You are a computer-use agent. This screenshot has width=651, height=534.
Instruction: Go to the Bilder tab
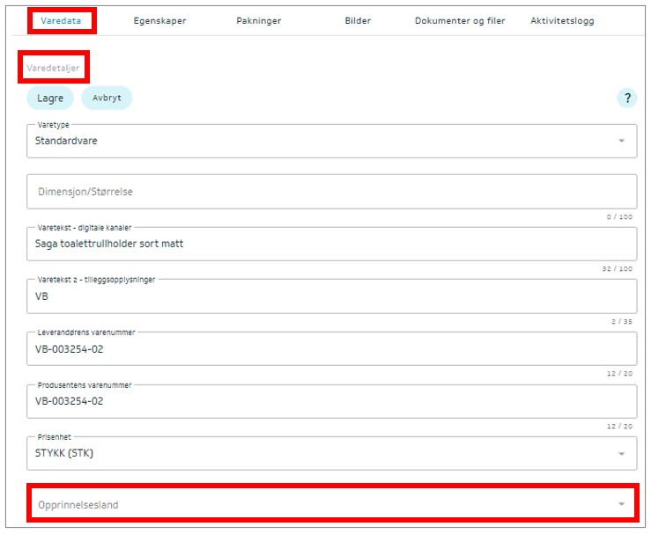click(x=358, y=20)
